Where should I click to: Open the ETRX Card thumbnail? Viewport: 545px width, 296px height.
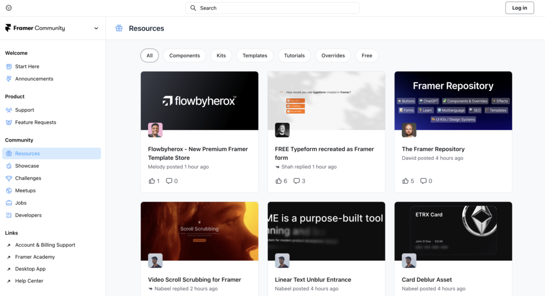[453, 231]
